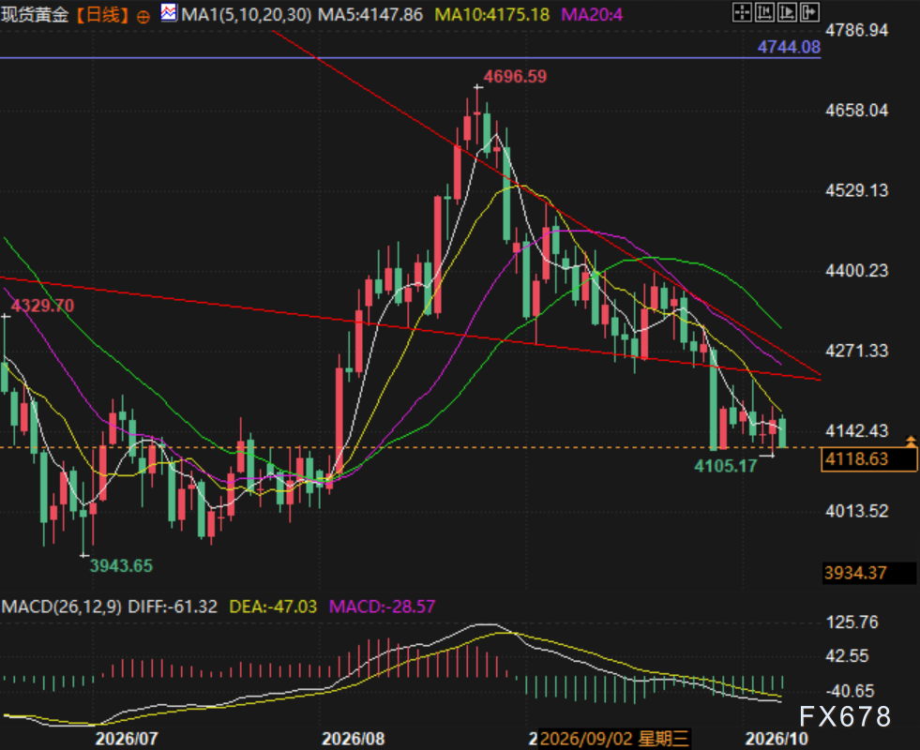Click the 4744.08 horizontal line label
This screenshot has height=750, width=920.
pyautogui.click(x=789, y=47)
